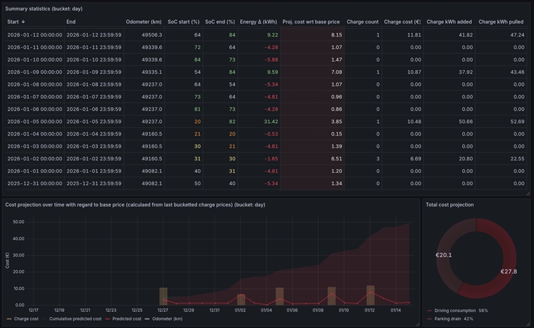Screen dimensions: 534x328
Task: Sort table by End column header
Action: coord(72,22)
